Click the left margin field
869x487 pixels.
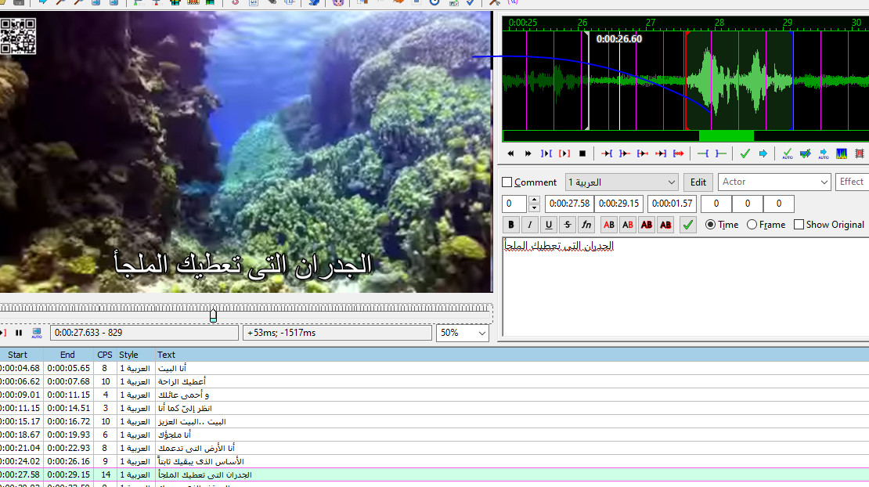[x=716, y=204]
